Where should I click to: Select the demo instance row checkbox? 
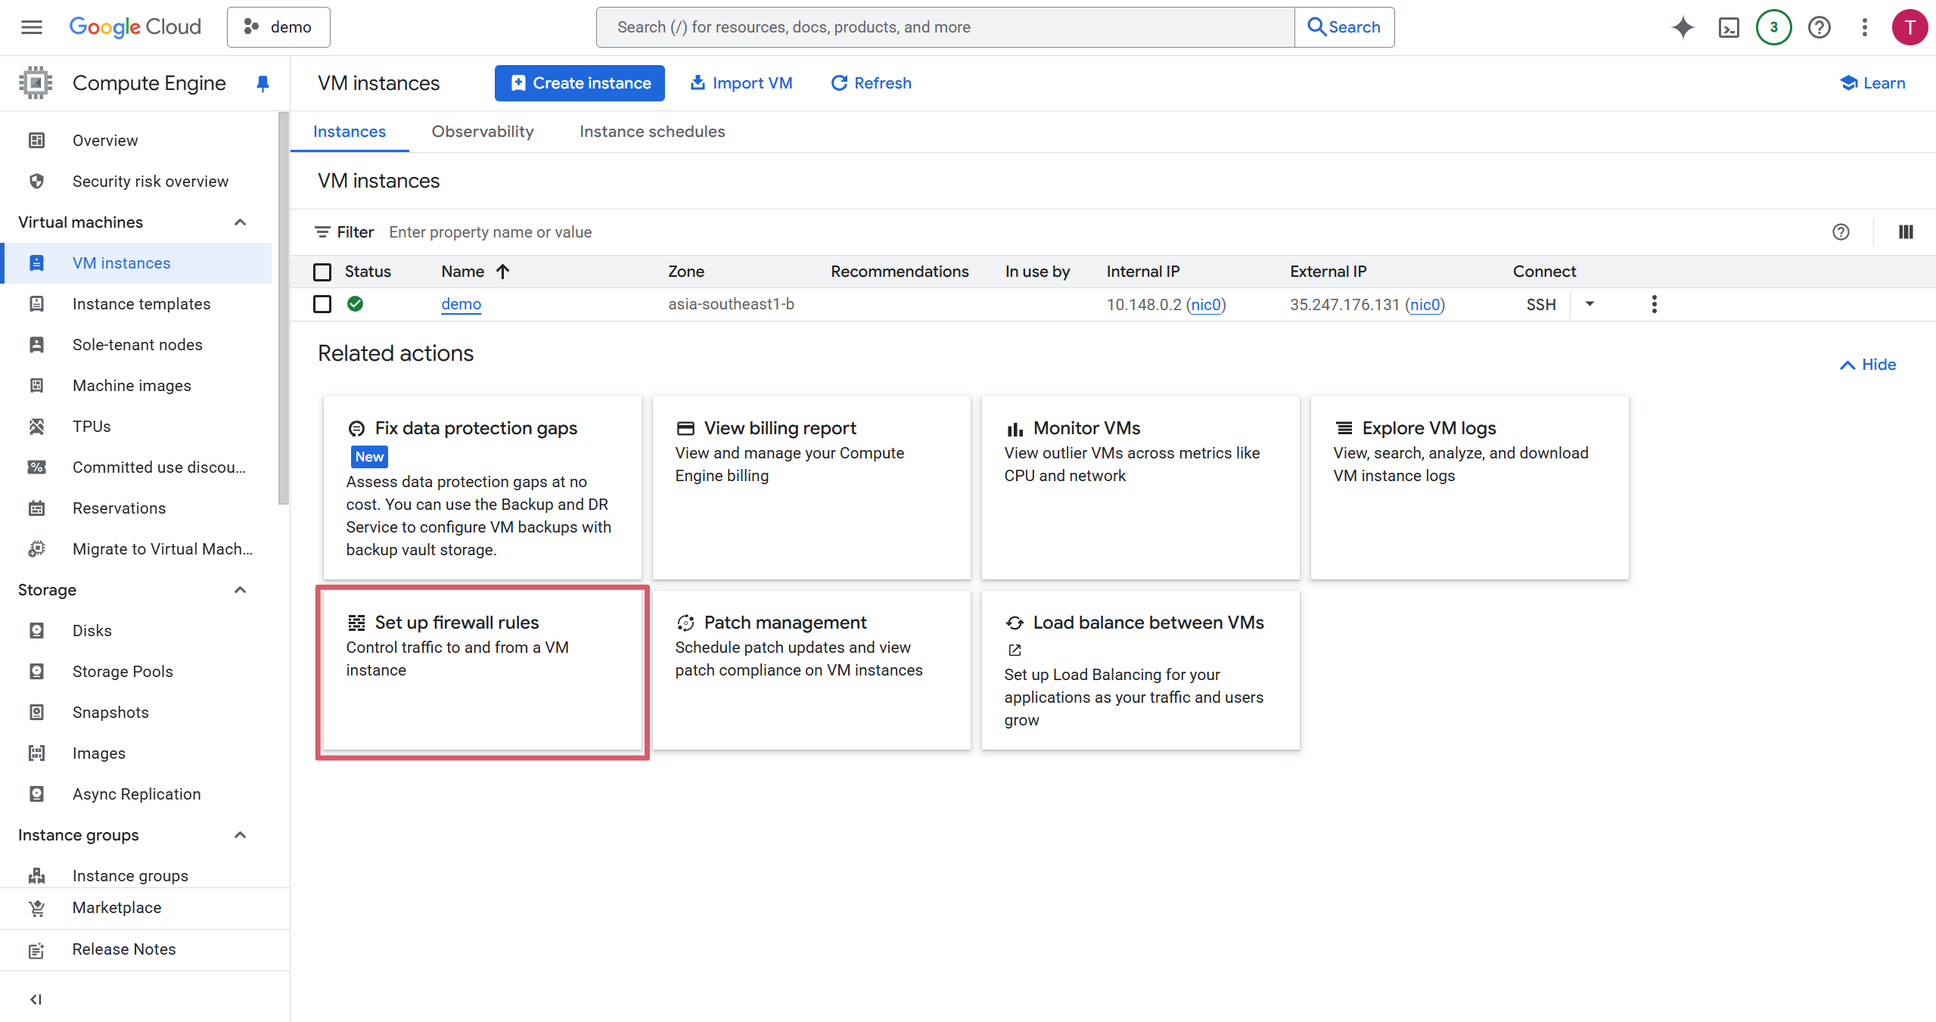(x=322, y=304)
